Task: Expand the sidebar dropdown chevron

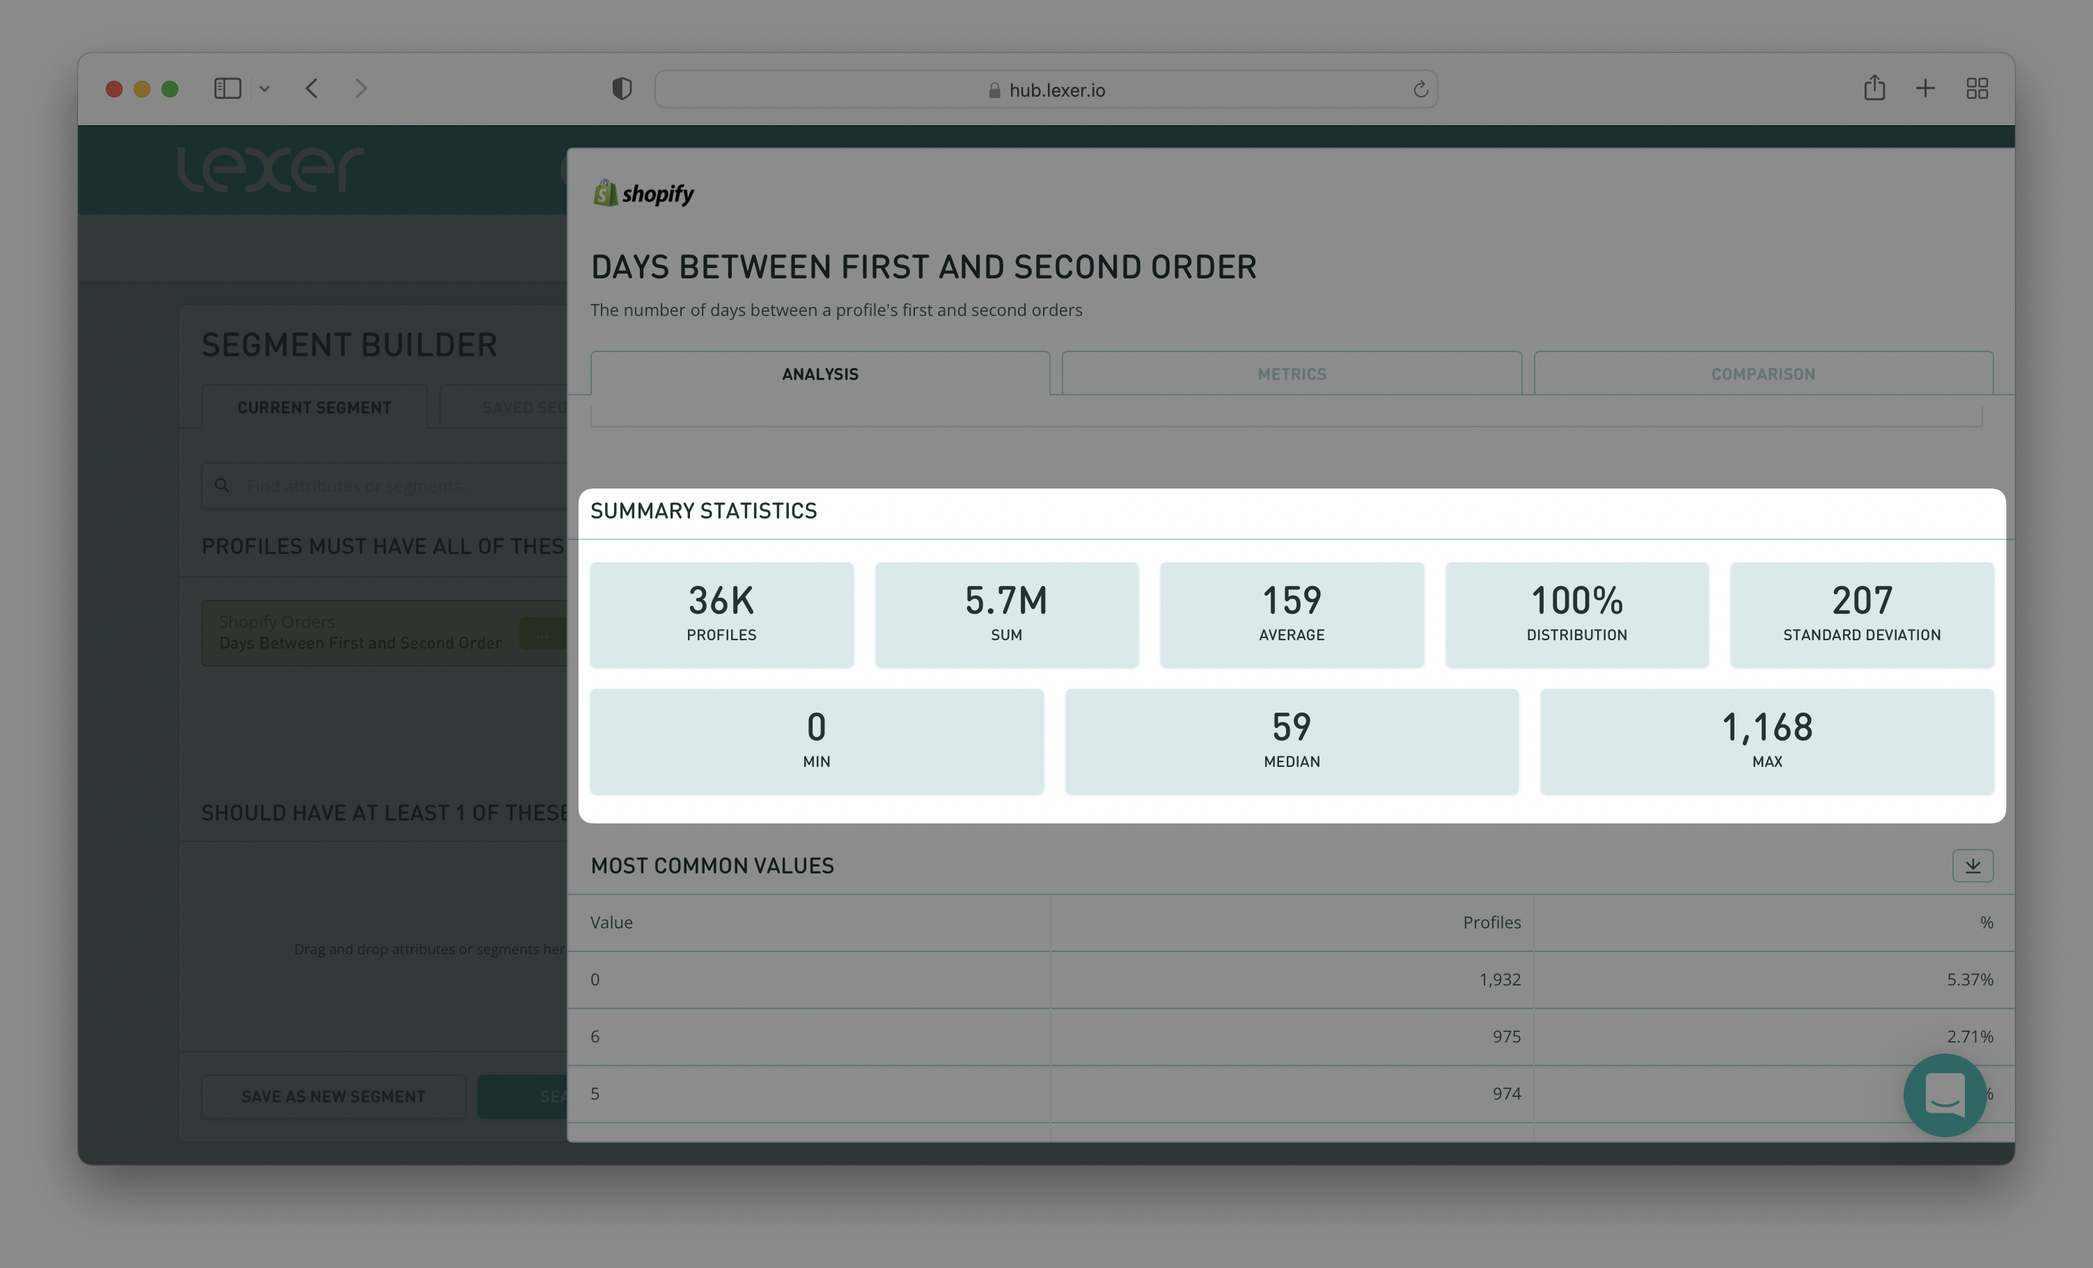Action: coord(264,89)
